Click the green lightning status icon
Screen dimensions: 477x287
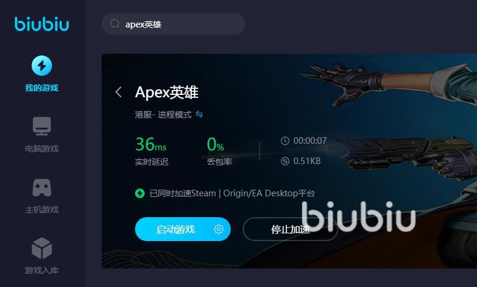pyautogui.click(x=140, y=193)
